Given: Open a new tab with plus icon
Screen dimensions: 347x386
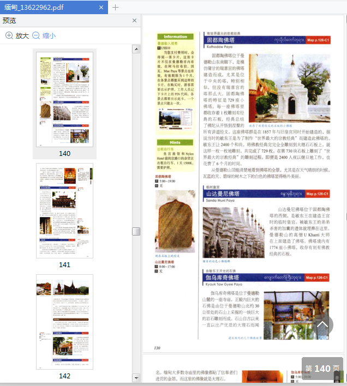Looking at the screenshot, I should 115,8.
